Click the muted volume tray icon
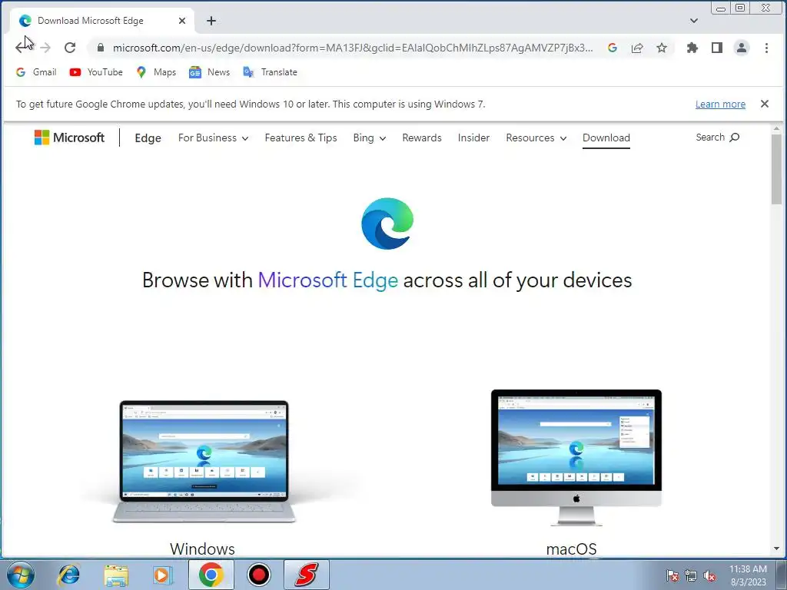The height and width of the screenshot is (590, 787). [709, 575]
